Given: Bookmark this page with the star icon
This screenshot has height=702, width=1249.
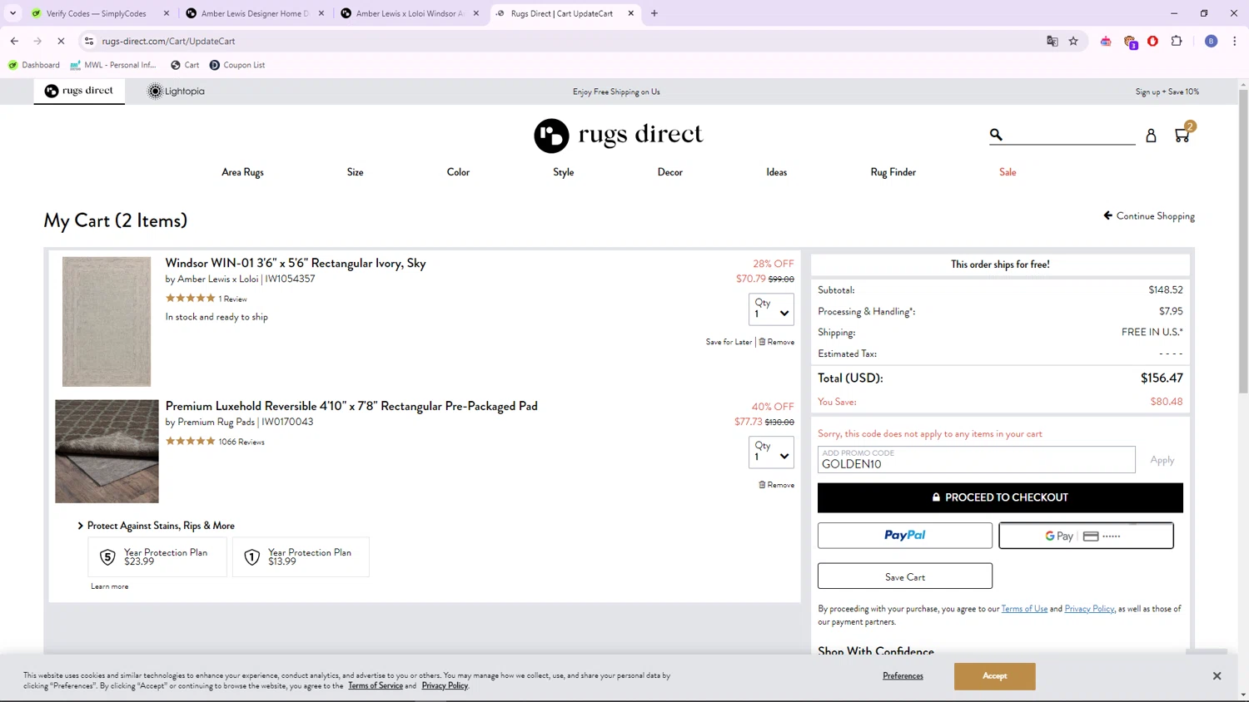Looking at the screenshot, I should [x=1073, y=41].
